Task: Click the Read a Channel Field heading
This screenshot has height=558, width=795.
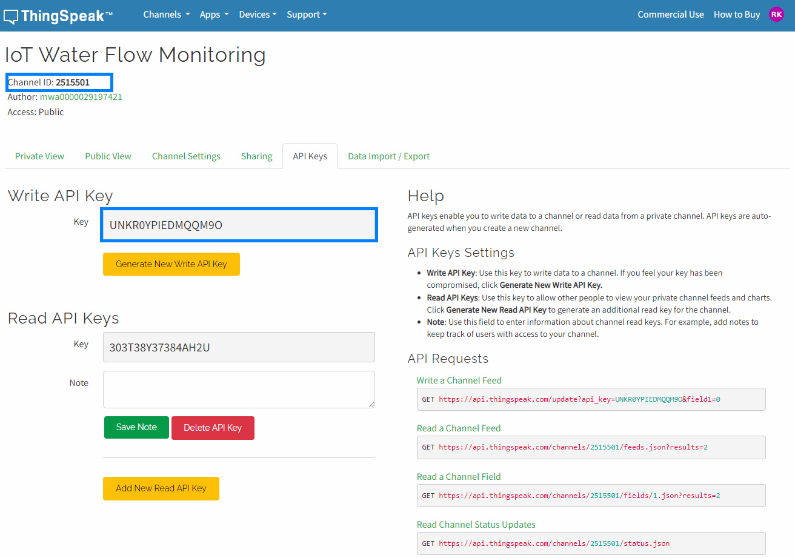Action: (459, 477)
